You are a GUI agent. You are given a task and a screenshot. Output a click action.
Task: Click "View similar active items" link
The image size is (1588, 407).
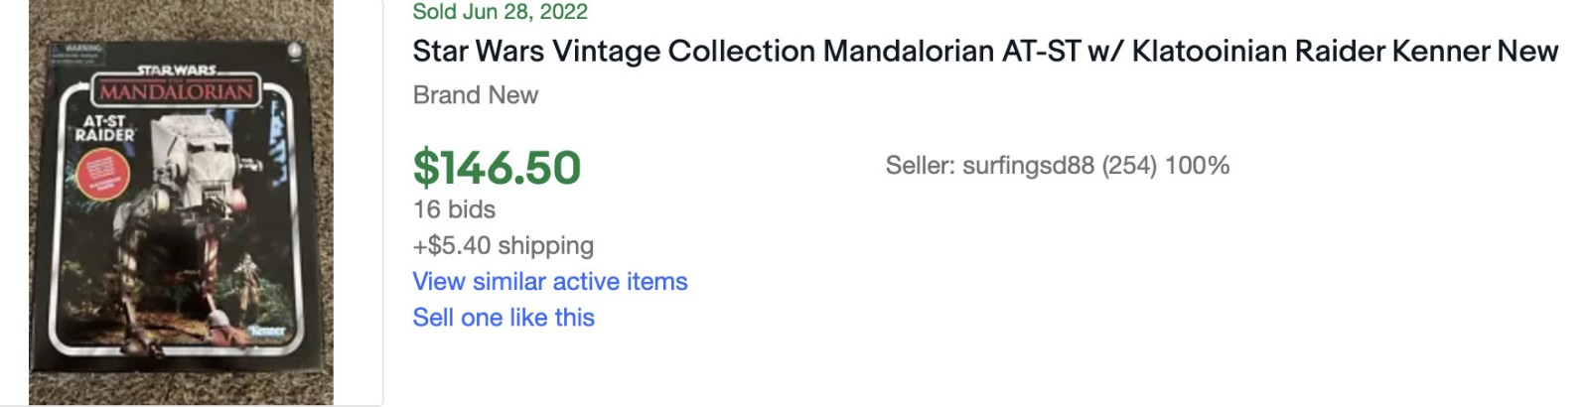549,282
